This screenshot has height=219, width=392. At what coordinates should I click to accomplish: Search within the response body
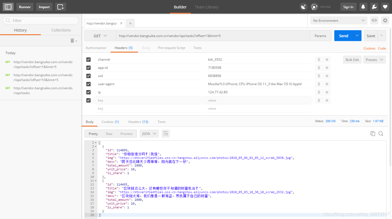[x=381, y=134]
